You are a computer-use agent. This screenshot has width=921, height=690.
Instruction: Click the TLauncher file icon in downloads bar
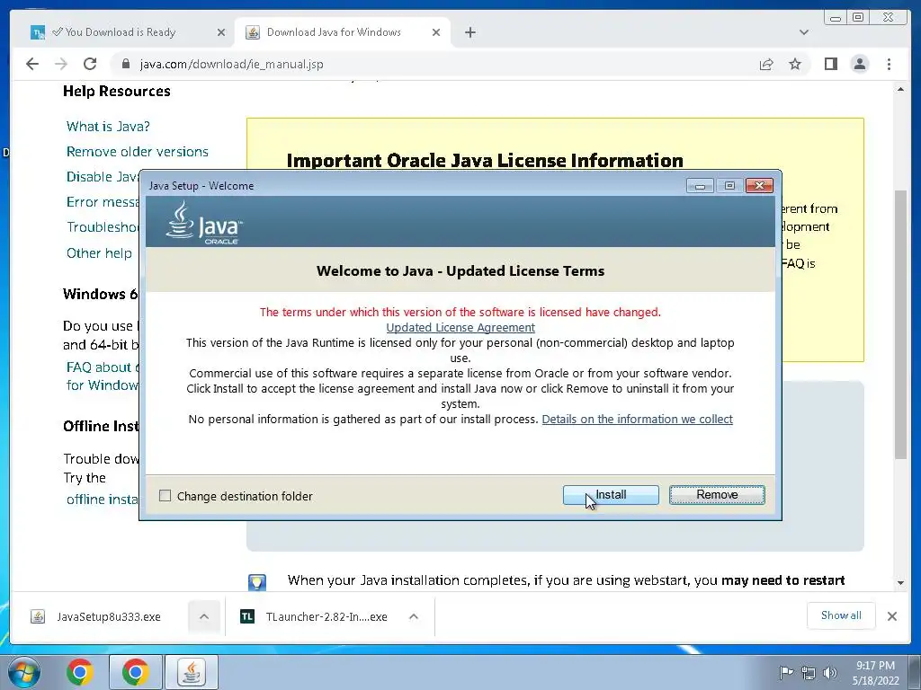point(247,616)
